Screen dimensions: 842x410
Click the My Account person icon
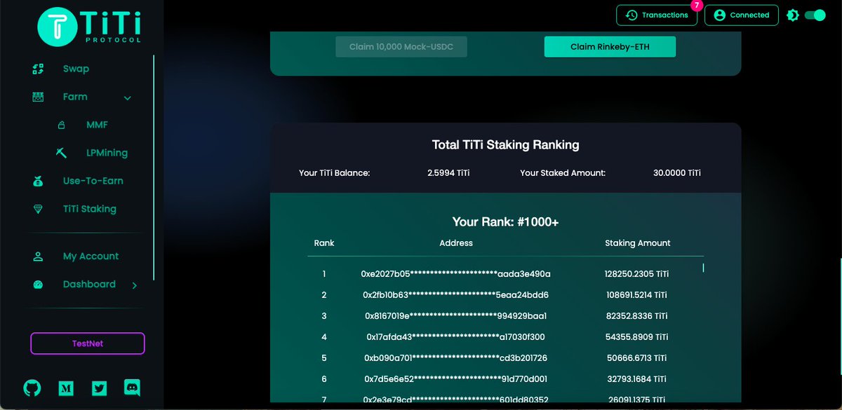pos(39,257)
